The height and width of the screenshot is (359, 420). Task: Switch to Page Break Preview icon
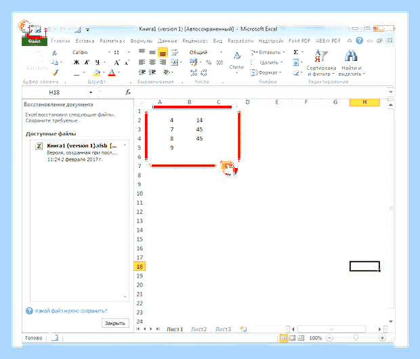pyautogui.click(x=301, y=338)
